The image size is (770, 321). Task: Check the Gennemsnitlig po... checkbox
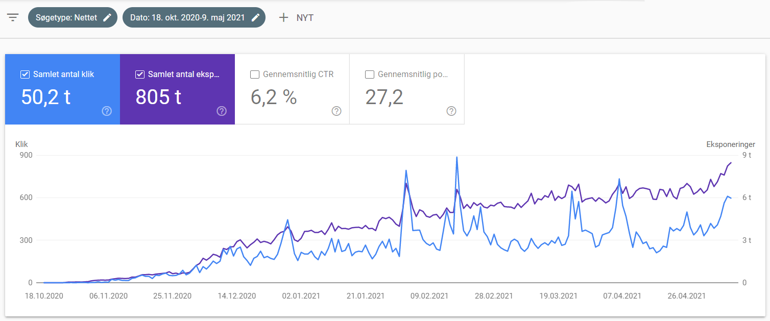(370, 75)
